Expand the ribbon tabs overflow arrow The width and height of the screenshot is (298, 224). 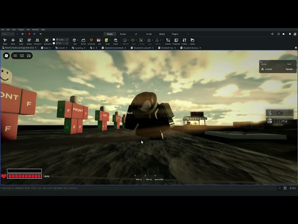[x=188, y=34]
